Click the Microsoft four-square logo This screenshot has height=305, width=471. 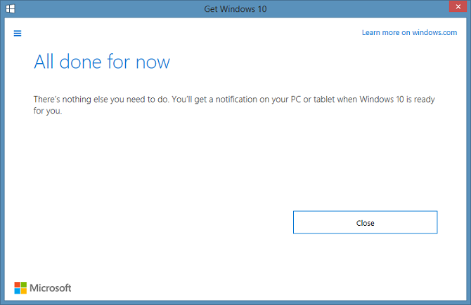click(x=20, y=287)
